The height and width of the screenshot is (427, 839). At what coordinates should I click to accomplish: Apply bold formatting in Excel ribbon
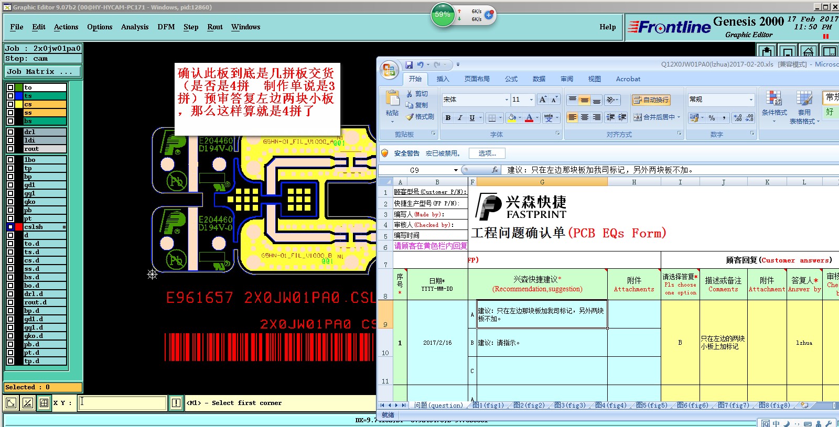pyautogui.click(x=448, y=118)
